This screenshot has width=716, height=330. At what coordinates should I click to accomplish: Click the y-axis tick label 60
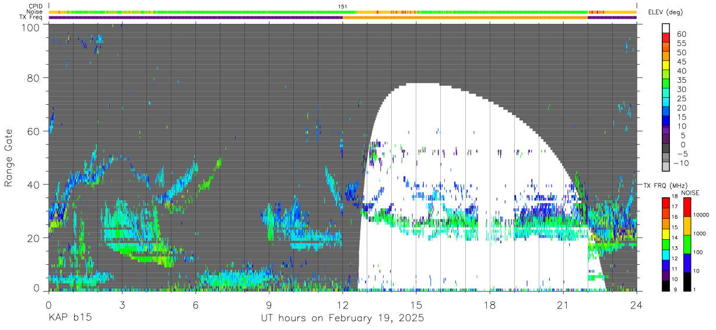tap(34, 132)
